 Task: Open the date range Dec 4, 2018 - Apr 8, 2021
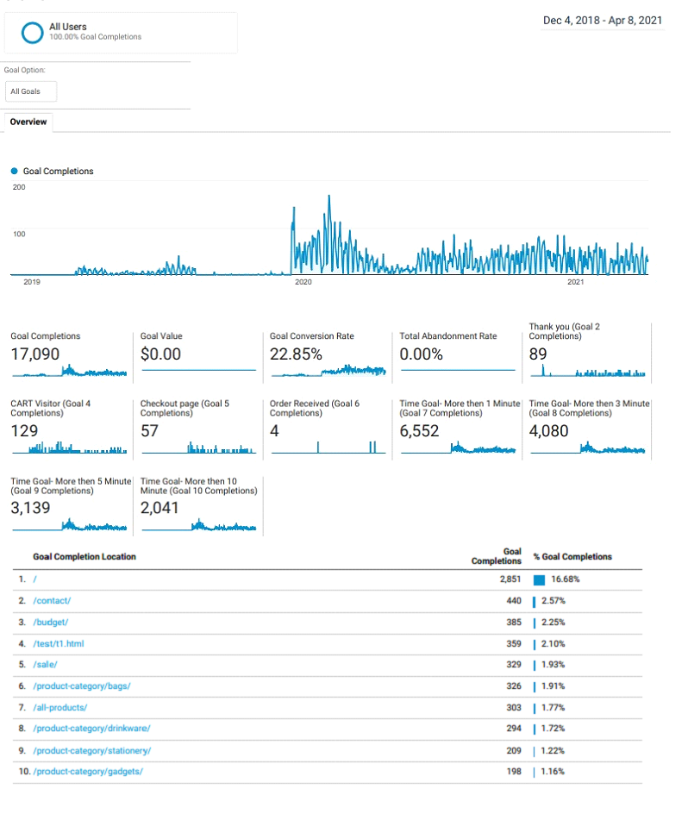click(x=603, y=20)
